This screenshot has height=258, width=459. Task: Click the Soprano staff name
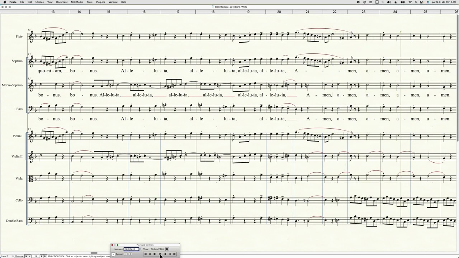tap(17, 61)
